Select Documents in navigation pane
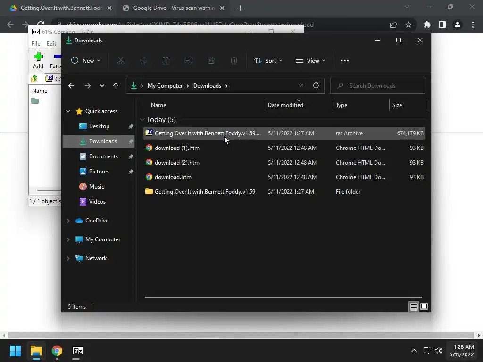The width and height of the screenshot is (483, 362). click(99, 156)
